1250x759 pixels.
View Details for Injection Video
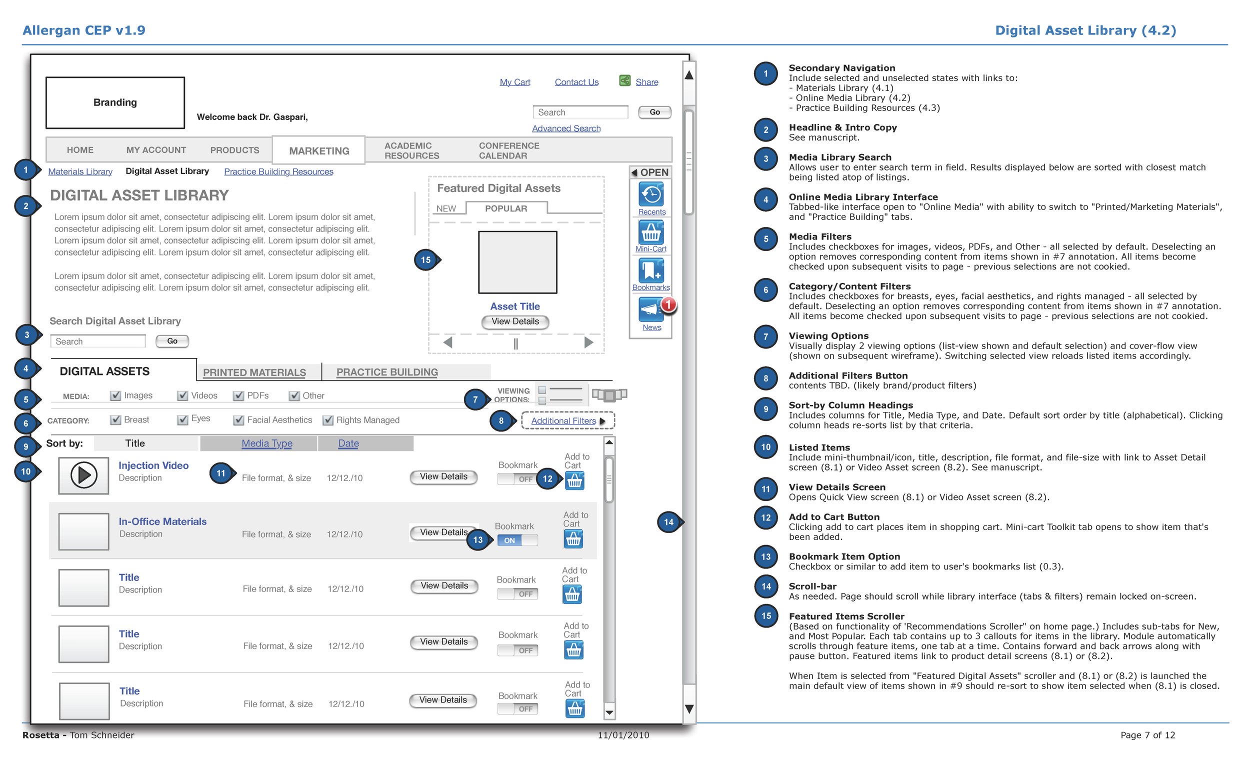(443, 477)
